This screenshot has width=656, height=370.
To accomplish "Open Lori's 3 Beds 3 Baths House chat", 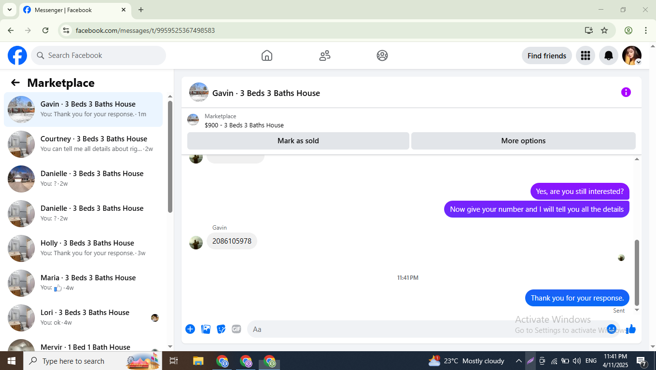I will click(x=84, y=318).
